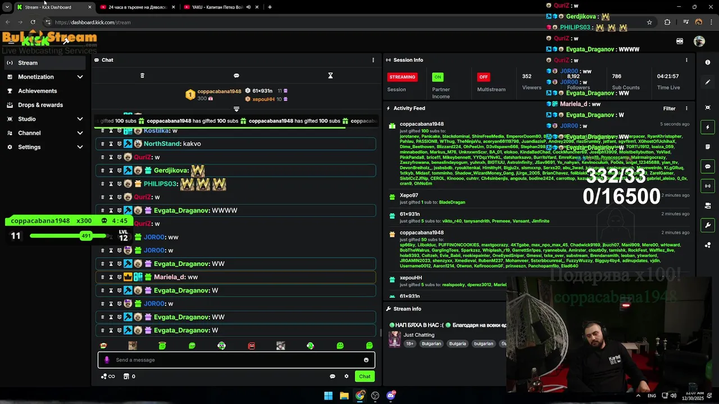Open Windows Start menu on taskbar
Image resolution: width=719 pixels, height=404 pixels.
point(329,396)
